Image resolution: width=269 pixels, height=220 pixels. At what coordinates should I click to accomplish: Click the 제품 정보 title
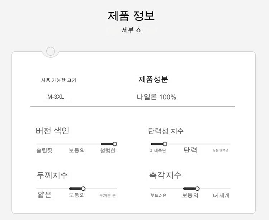coord(131,16)
